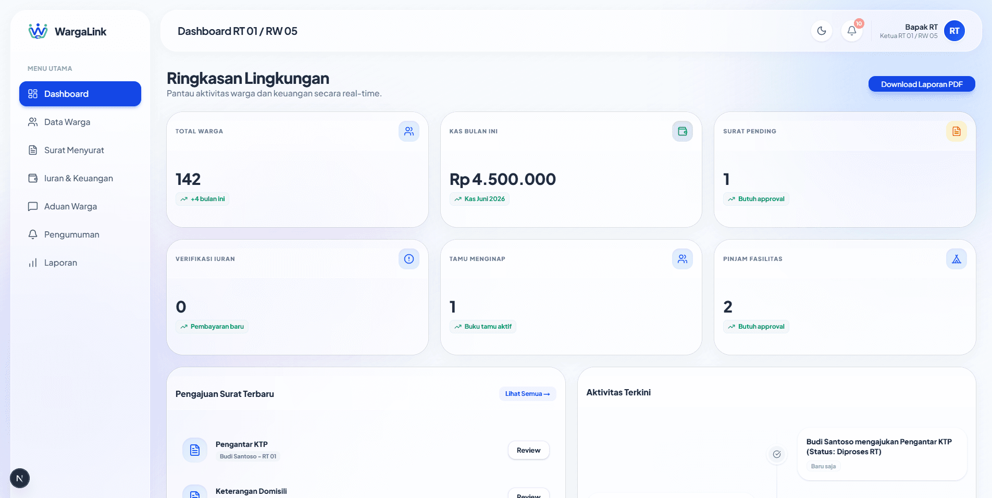
Task: Click the 'Kas Juni 2026' badge
Action: 479,199
